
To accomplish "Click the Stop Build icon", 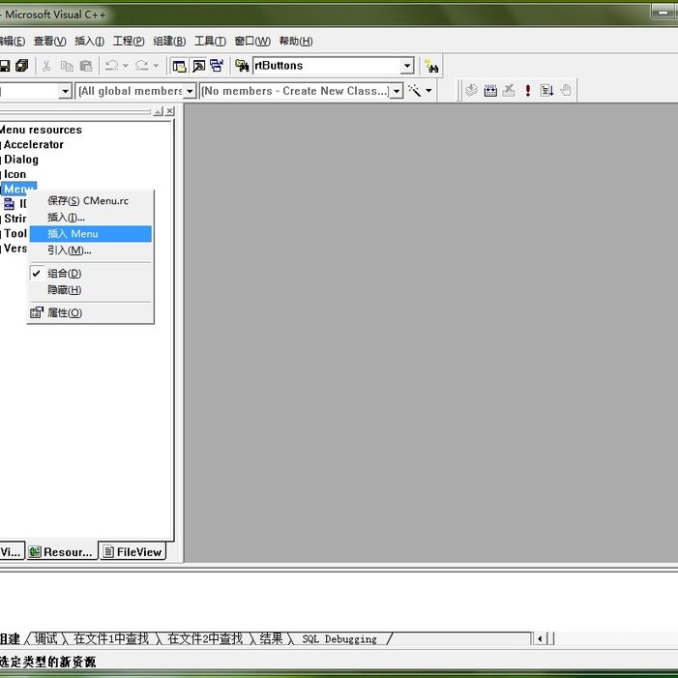I will click(x=509, y=90).
